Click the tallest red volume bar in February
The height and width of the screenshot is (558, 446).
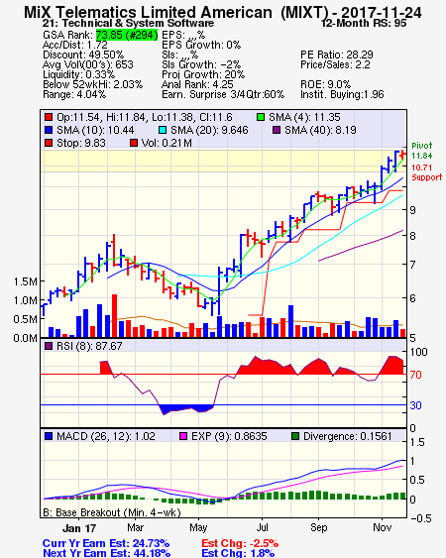pos(114,315)
